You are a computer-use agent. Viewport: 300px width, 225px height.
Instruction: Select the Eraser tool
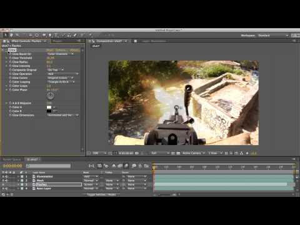(x=75, y=35)
